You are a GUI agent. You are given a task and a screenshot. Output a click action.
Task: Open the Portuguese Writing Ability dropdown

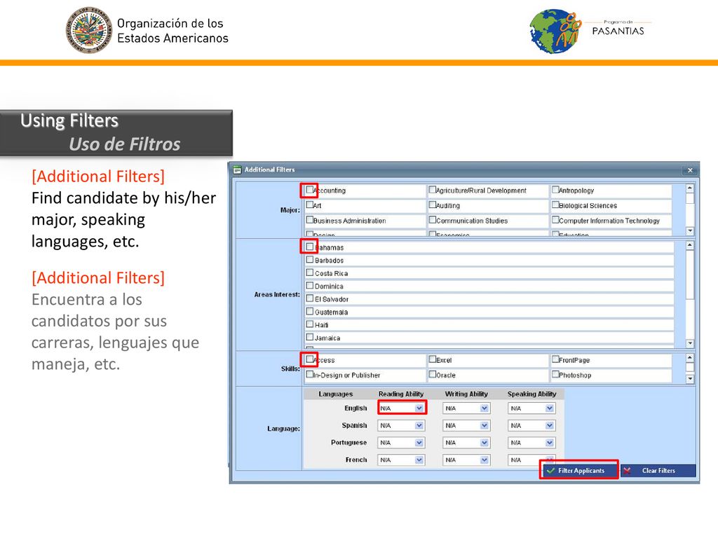pos(466,443)
